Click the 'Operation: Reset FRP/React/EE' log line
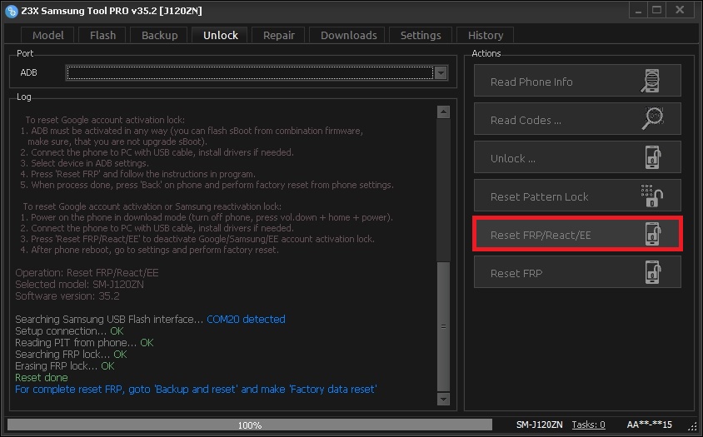This screenshot has height=437, width=703. [x=87, y=272]
